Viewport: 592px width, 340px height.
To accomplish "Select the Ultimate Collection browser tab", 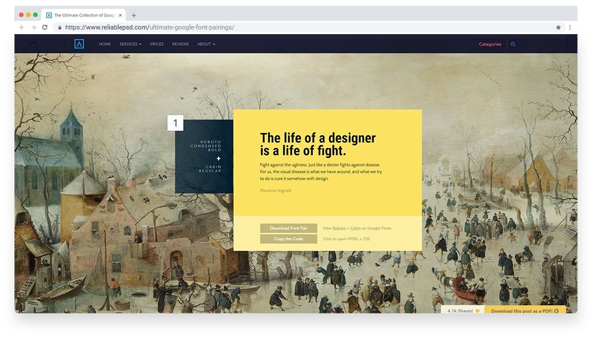I will [83, 15].
